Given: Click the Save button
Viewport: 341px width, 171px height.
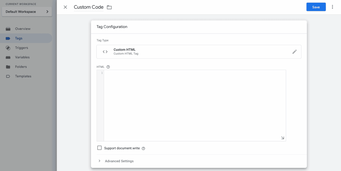Looking at the screenshot, I should click(x=316, y=7).
